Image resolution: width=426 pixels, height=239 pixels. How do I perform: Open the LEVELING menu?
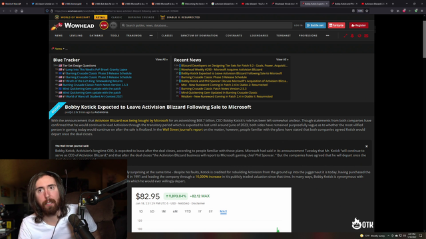pos(76,35)
